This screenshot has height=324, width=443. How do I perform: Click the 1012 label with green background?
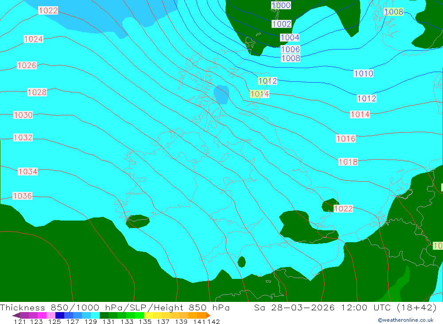(268, 81)
